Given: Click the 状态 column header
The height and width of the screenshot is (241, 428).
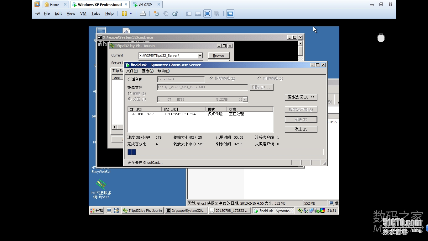Looking at the screenshot, I should click(250, 110).
